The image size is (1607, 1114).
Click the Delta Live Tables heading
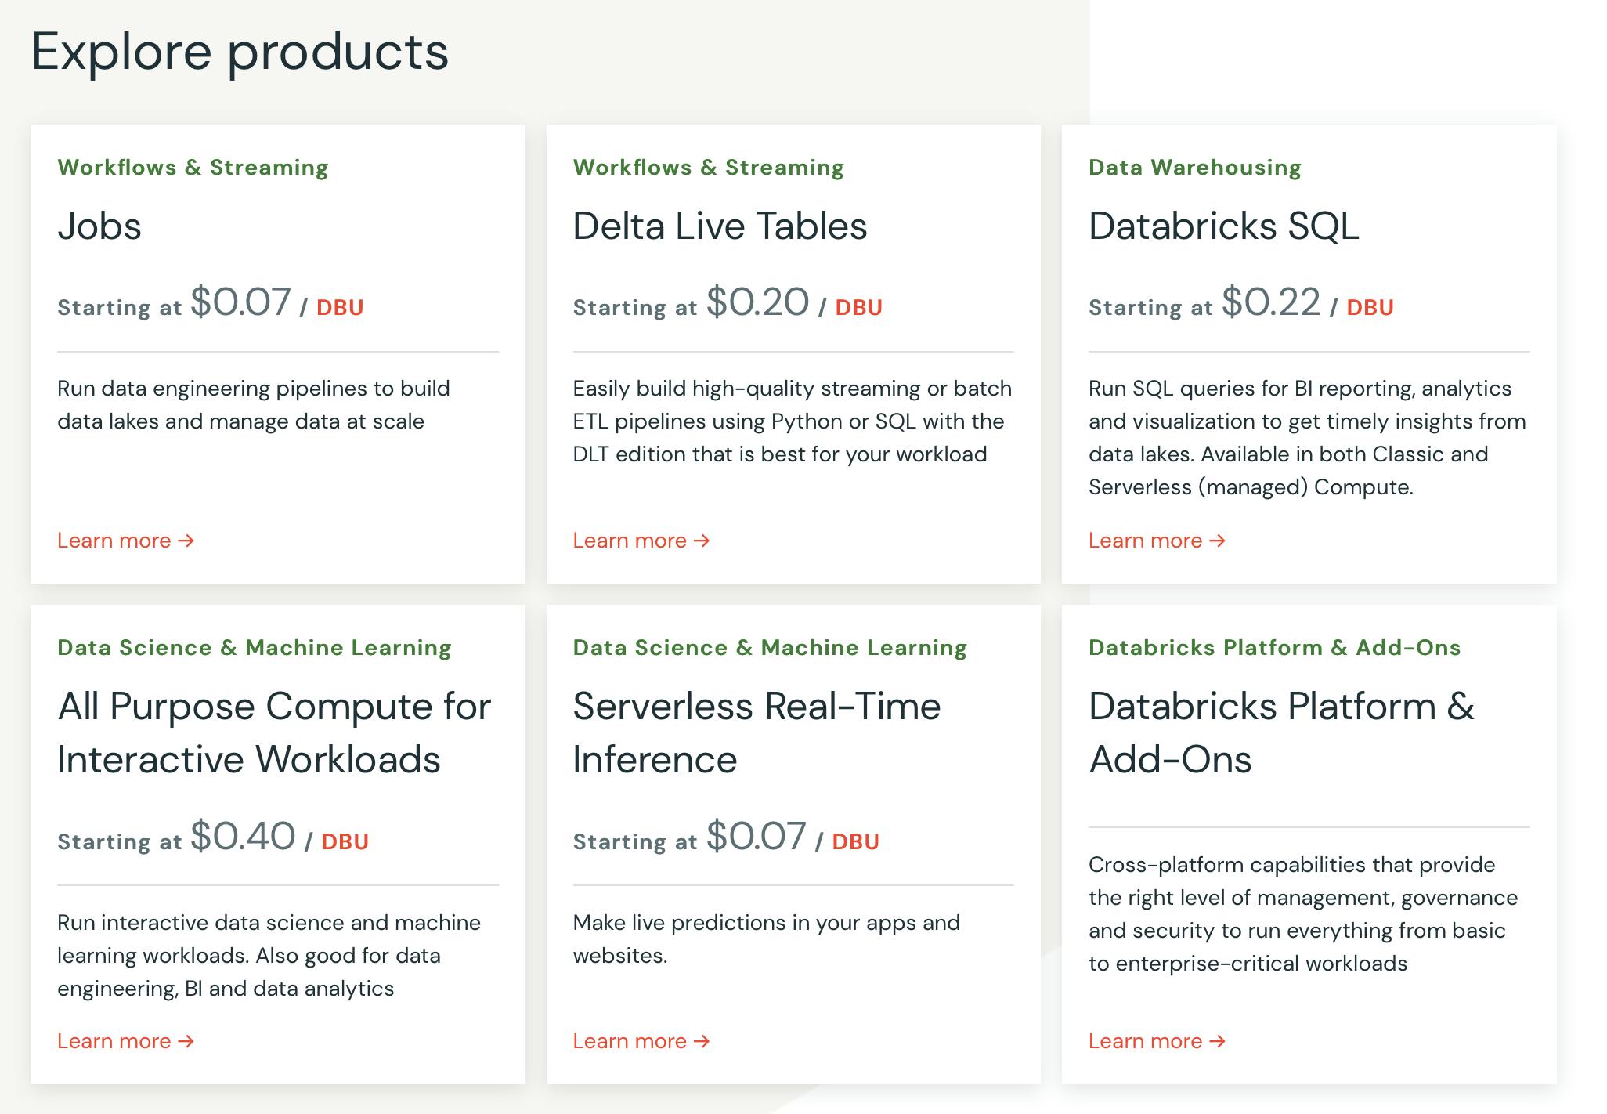pos(720,226)
